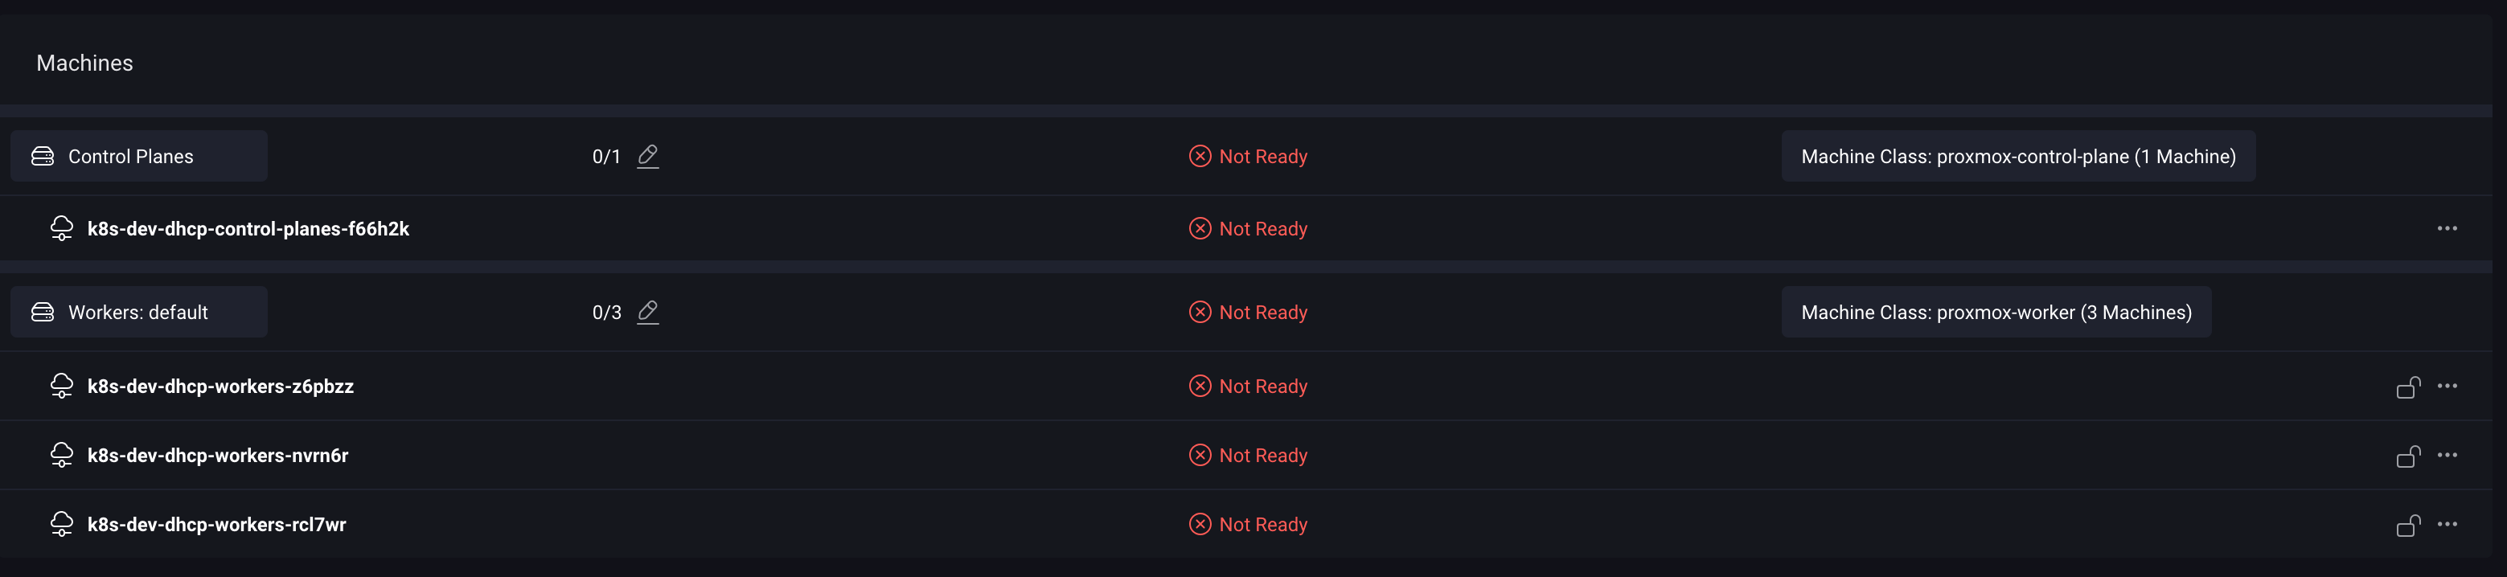Click the Not Ready error icon for Control Planes
Viewport: 2507px width, 577px height.
[1200, 156]
